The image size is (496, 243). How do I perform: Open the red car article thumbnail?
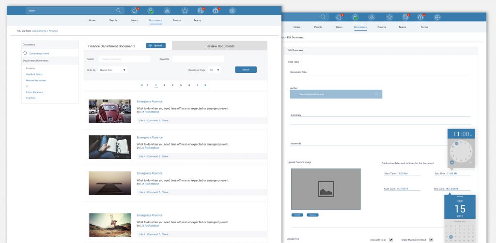tap(110, 111)
